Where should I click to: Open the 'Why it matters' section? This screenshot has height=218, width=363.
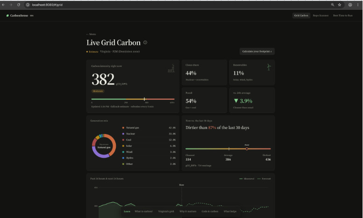pos(188,211)
